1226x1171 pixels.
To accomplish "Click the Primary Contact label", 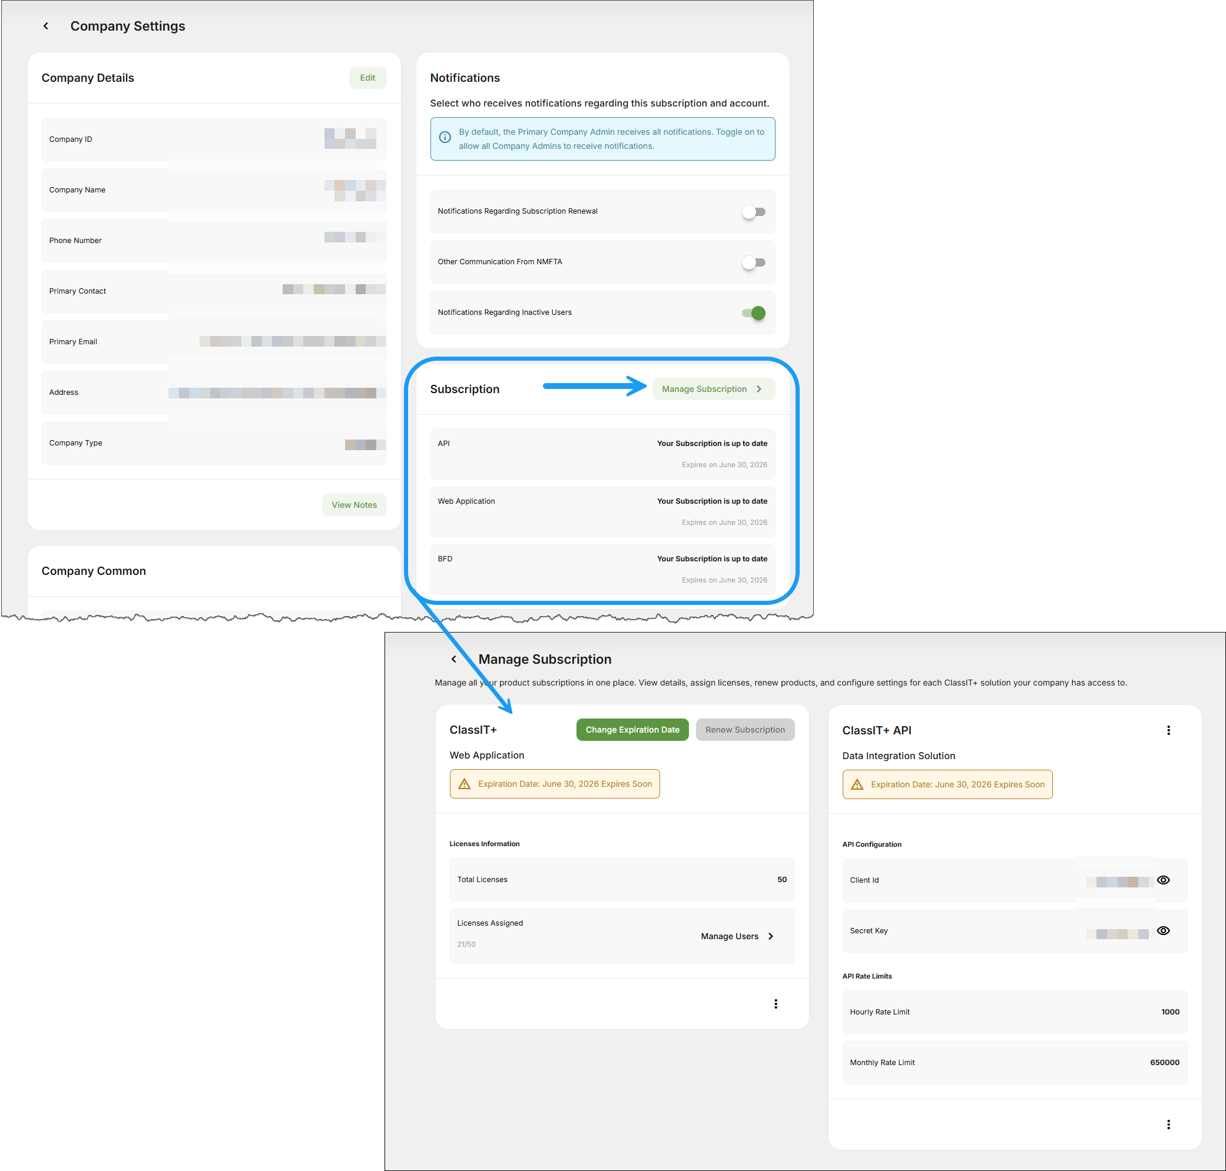I will click(x=78, y=291).
